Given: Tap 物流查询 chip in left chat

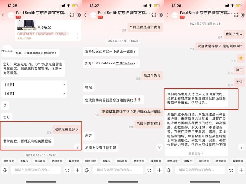Looking at the screenshot, I should click(57, 161).
